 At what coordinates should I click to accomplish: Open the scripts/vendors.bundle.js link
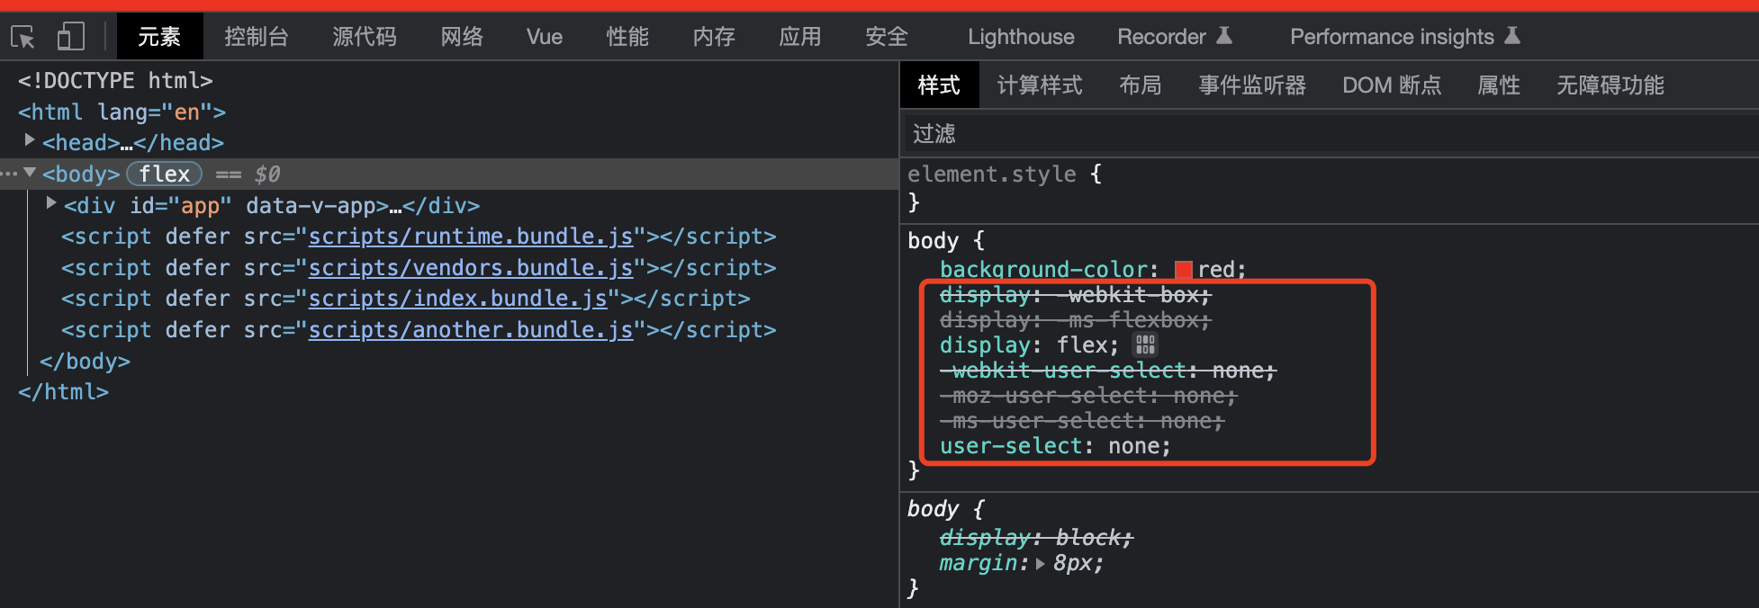471,268
